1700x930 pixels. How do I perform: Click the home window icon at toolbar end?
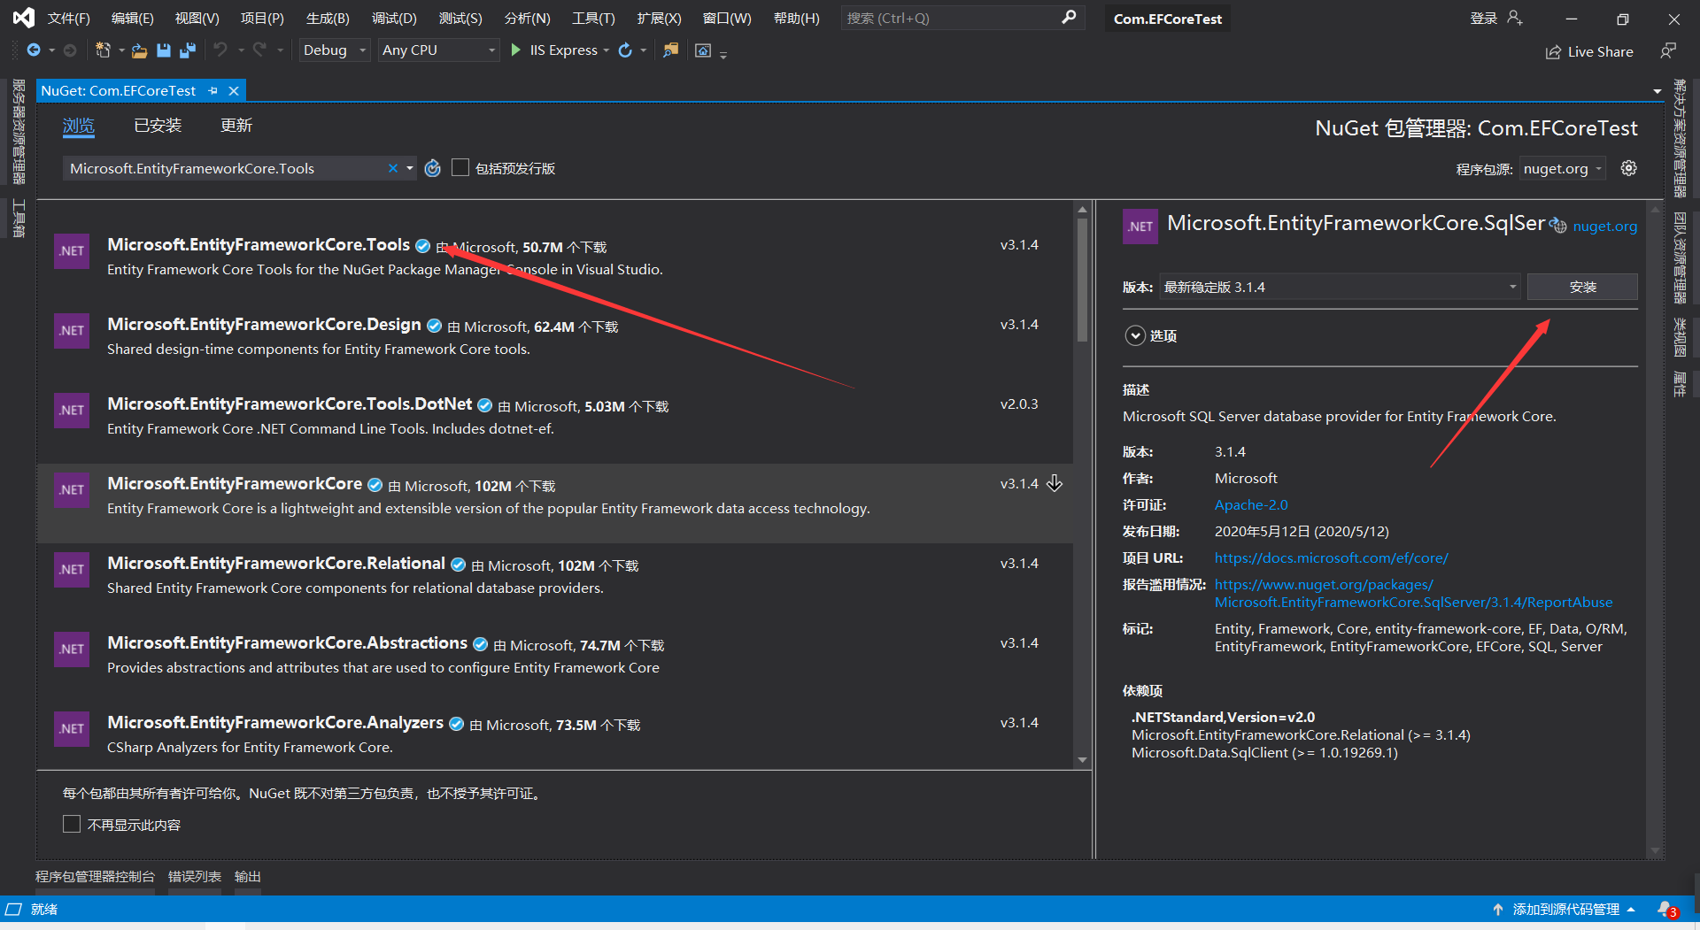pos(703,50)
